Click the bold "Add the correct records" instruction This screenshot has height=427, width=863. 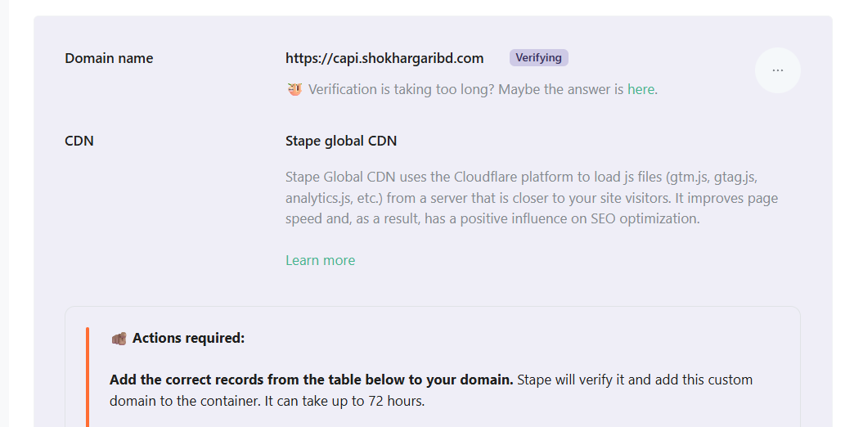pyautogui.click(x=311, y=380)
